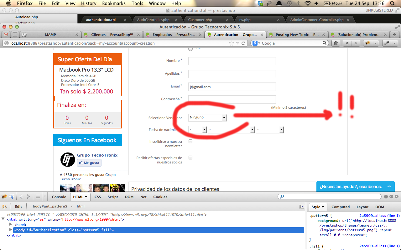This screenshot has width=401, height=250.
Task: Open the Firebug main menu dropdown arrow
Action: coord(45,197)
